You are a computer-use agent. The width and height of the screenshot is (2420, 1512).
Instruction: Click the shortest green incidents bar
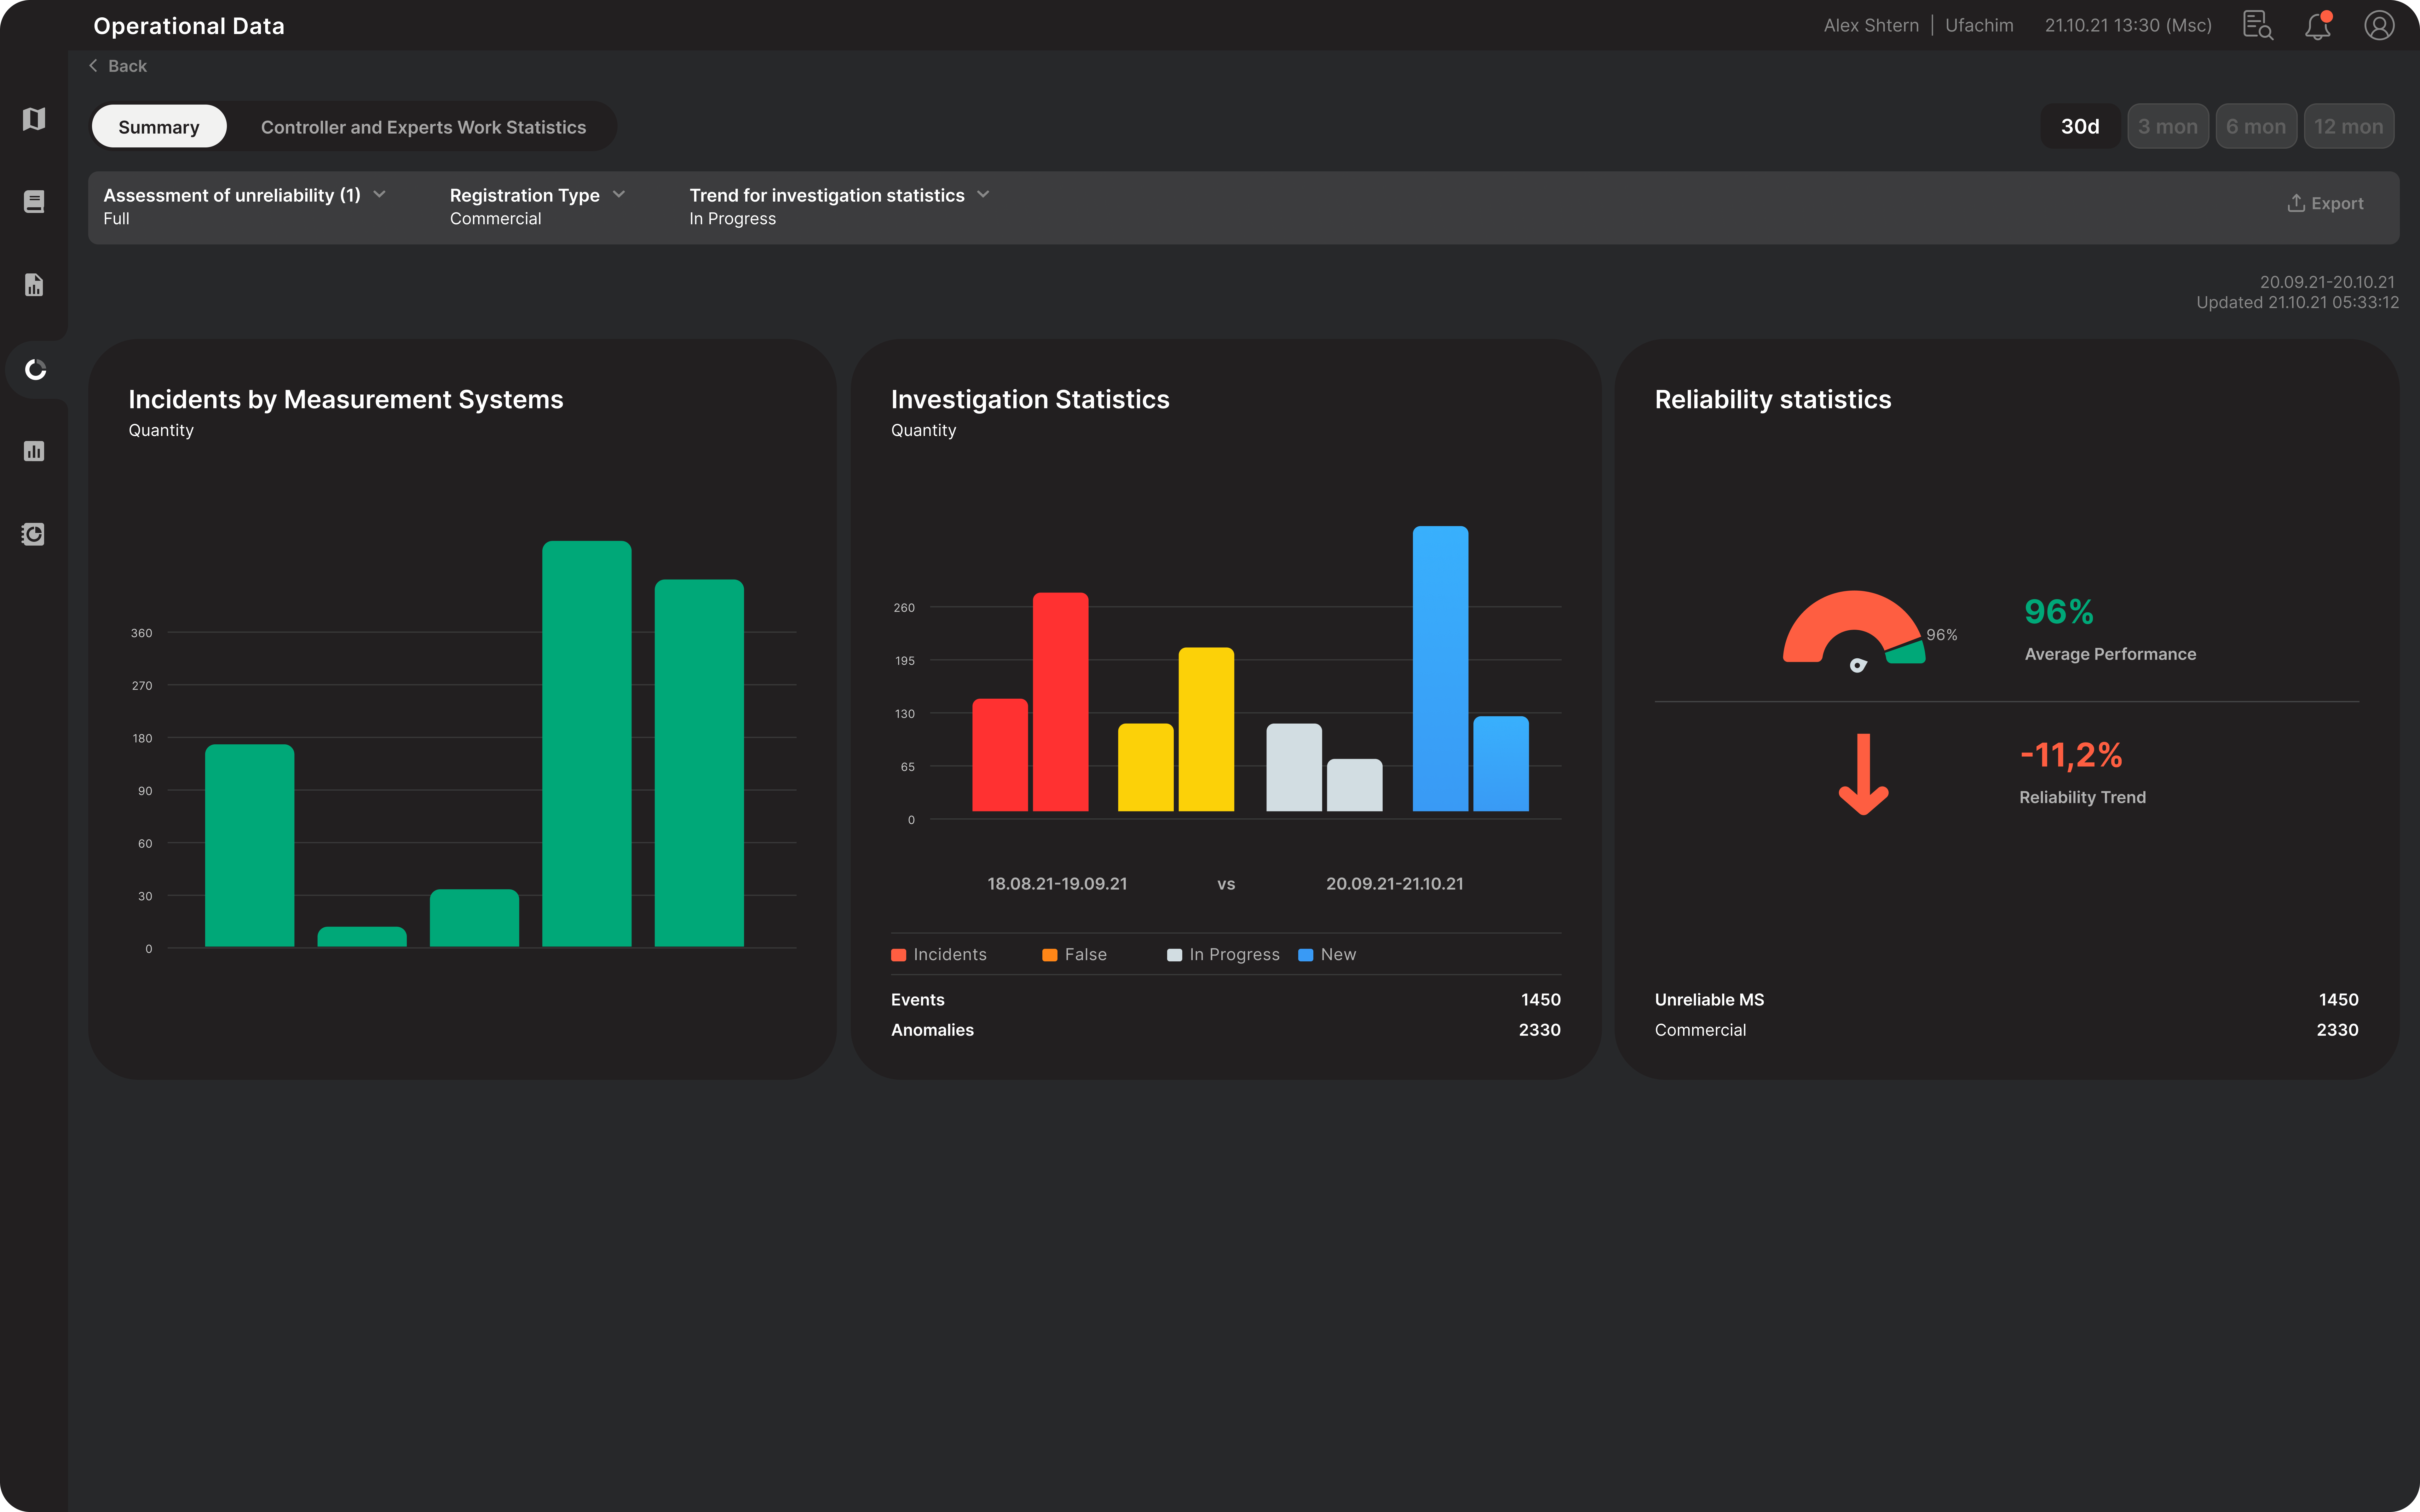(x=362, y=937)
